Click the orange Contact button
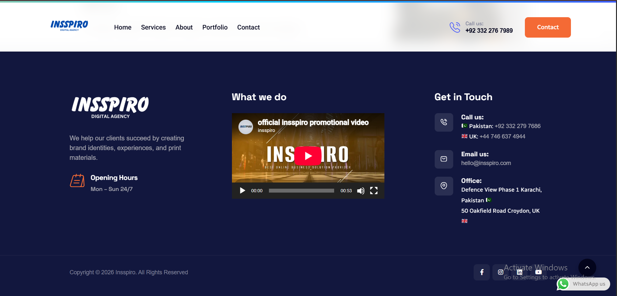 [x=548, y=27]
